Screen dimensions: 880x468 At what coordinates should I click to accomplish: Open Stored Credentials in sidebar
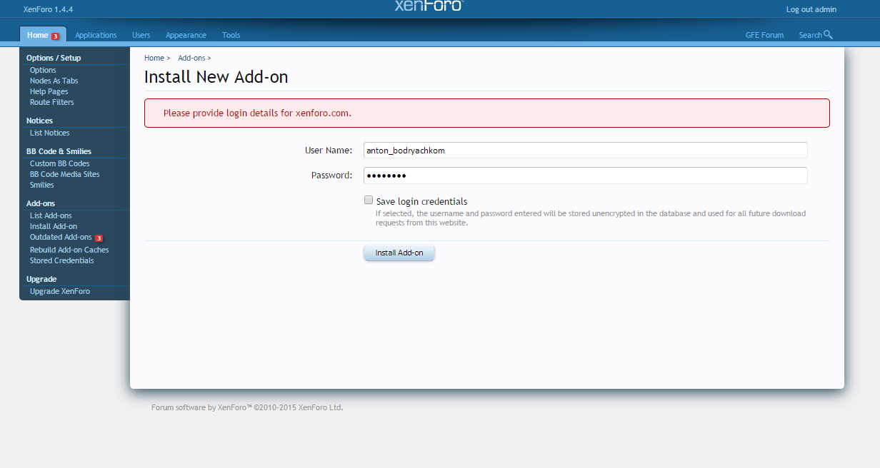pyautogui.click(x=61, y=260)
